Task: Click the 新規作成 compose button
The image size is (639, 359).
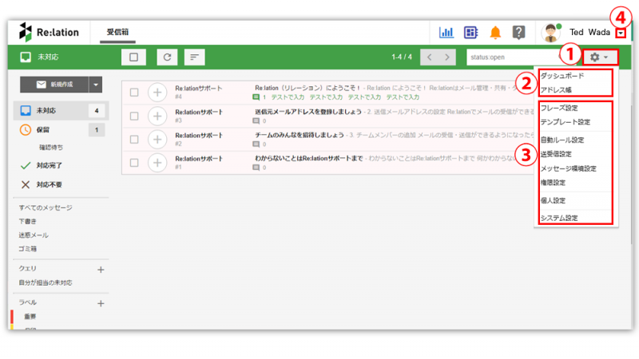Action: (50, 84)
